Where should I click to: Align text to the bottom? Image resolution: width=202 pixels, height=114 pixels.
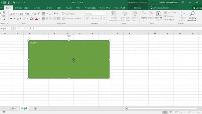50,14
